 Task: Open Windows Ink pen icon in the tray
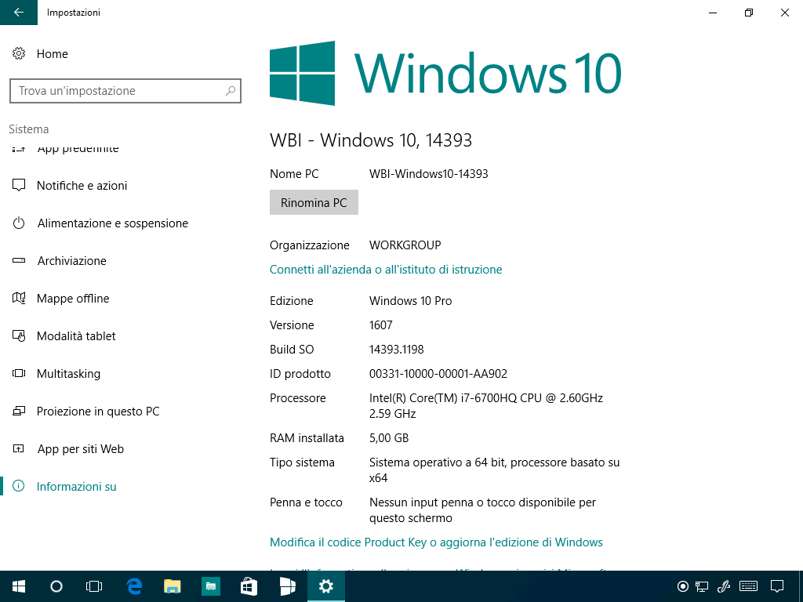point(724,586)
